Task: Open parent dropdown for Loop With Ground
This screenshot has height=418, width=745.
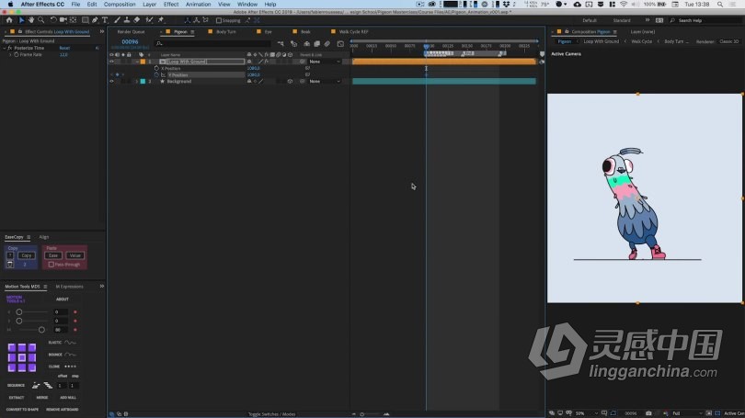Action: point(325,62)
